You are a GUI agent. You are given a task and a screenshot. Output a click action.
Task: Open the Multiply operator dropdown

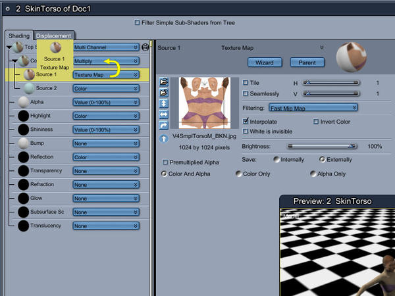click(106, 61)
